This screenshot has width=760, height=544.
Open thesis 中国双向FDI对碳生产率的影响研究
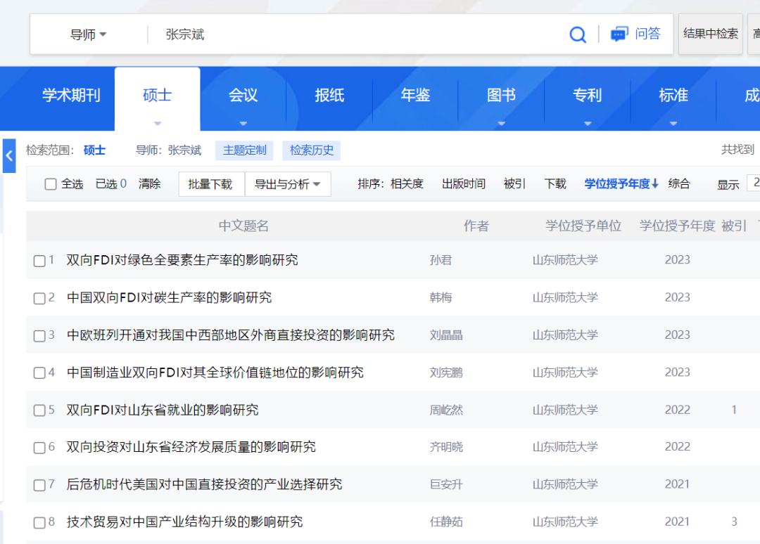(x=169, y=297)
